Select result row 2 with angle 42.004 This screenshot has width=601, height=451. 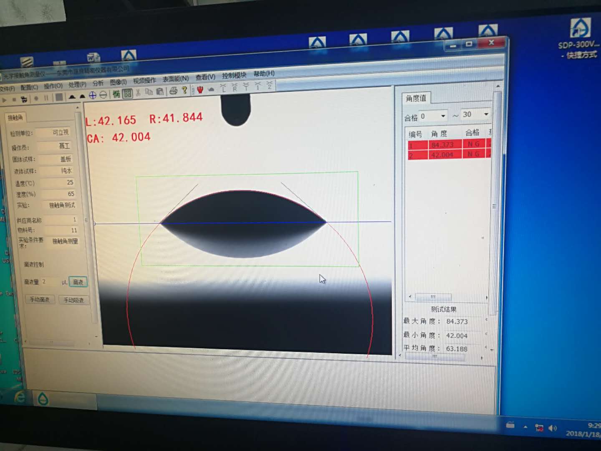442,155
